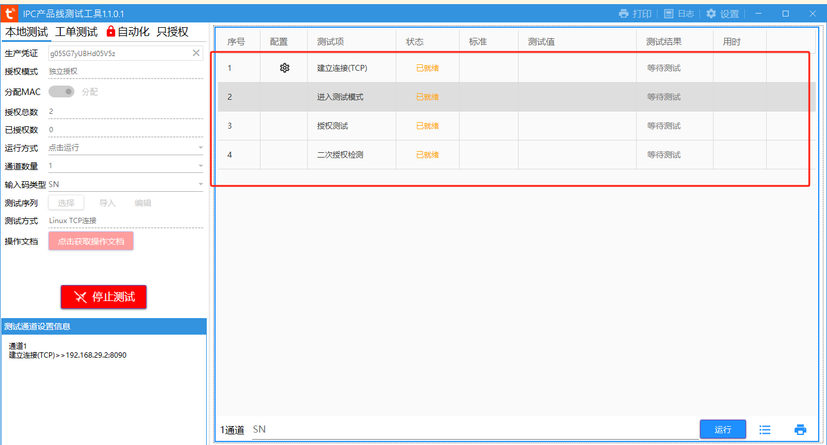This screenshot has width=827, height=445.
Task: Click the 标准 column header
Action: click(478, 42)
